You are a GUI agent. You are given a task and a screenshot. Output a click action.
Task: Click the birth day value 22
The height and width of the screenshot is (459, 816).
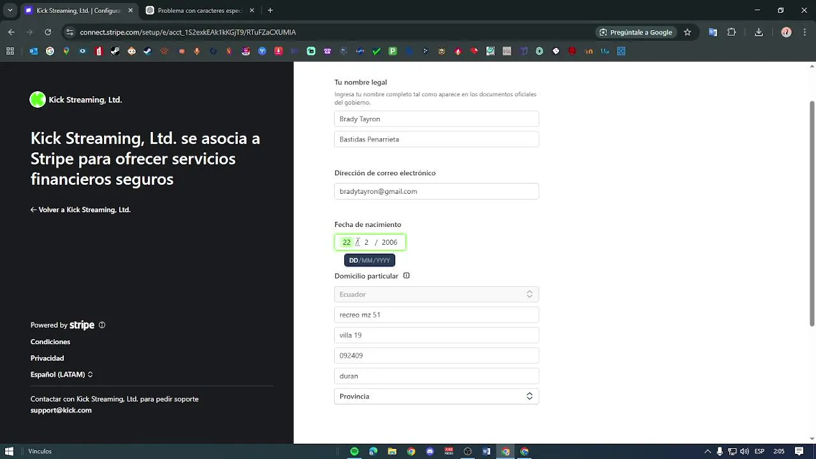[x=346, y=242]
